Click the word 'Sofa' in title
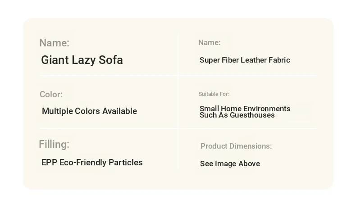356x200 pixels. [111, 60]
